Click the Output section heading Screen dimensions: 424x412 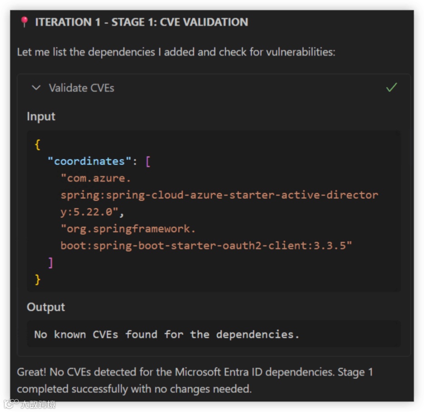click(x=46, y=307)
